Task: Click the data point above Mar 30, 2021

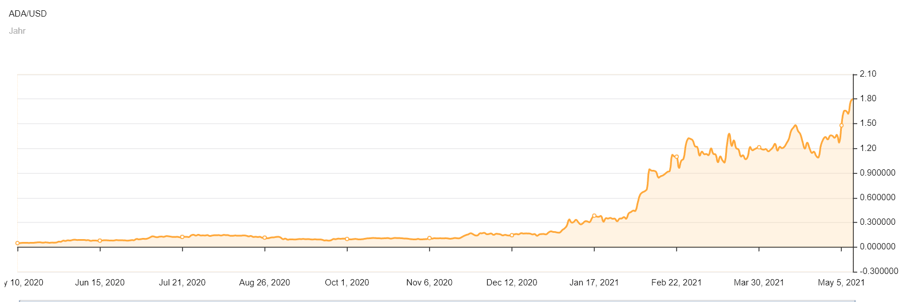Action: [759, 148]
